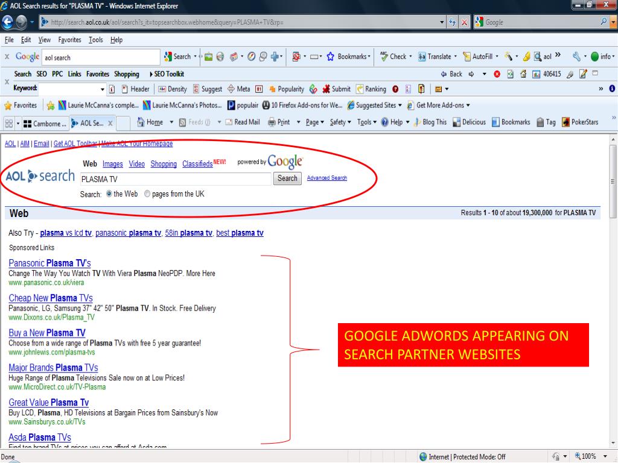This screenshot has width=618, height=463.
Task: Click the Refresh page icon
Action: tap(453, 22)
